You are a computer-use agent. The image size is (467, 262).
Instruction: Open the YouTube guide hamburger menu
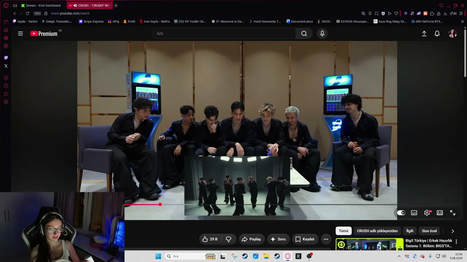(20, 33)
